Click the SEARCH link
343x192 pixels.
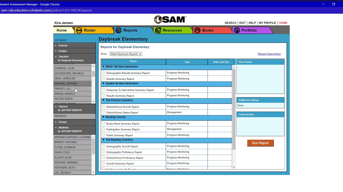(x=230, y=23)
